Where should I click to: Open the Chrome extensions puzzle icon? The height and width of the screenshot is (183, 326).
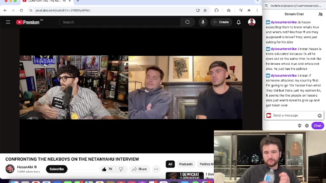pos(216,10)
